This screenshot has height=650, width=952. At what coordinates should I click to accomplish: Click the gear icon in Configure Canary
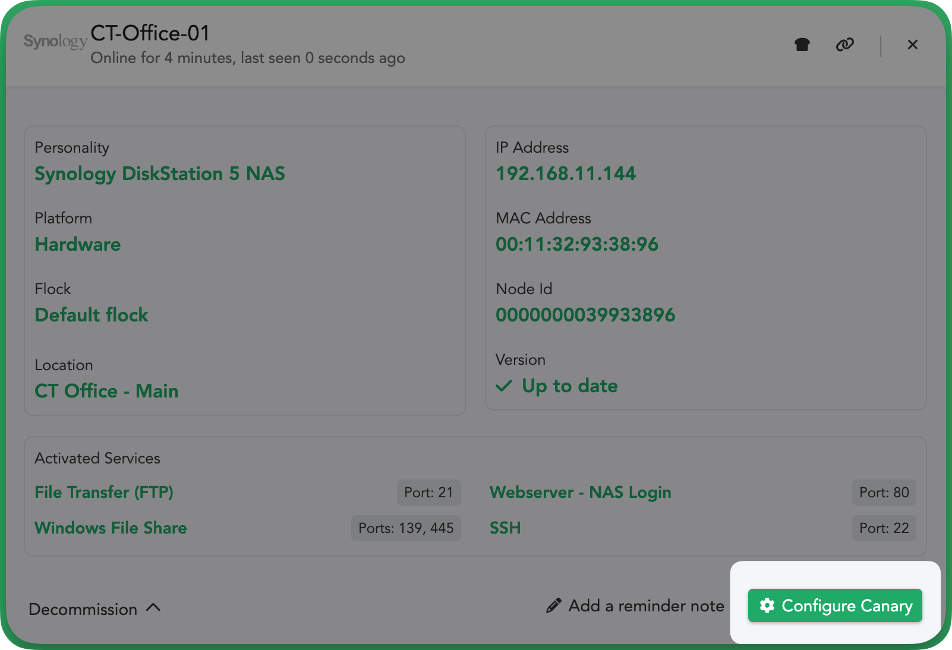[767, 605]
